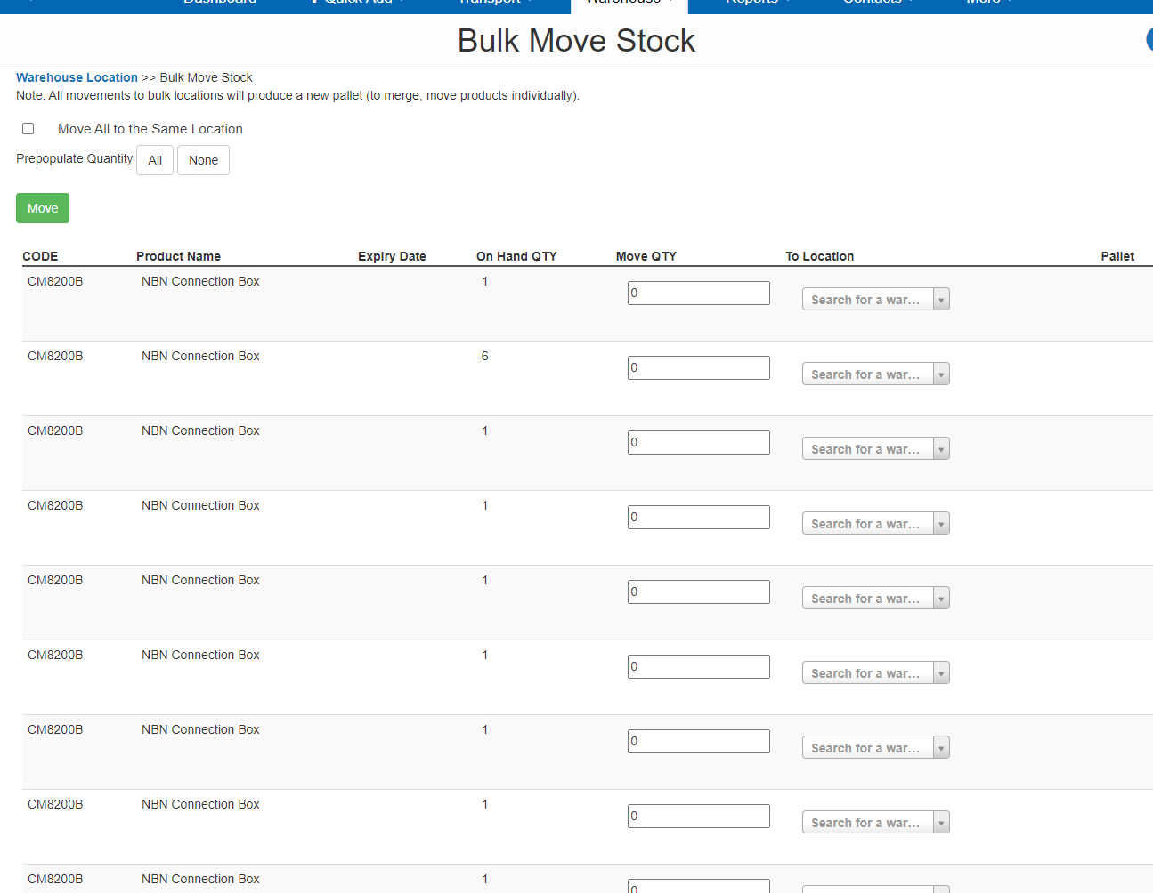Screen dimensions: 1153x893
Task: Select the Warehouse tab in the top navigation
Action: pyautogui.click(x=629, y=4)
